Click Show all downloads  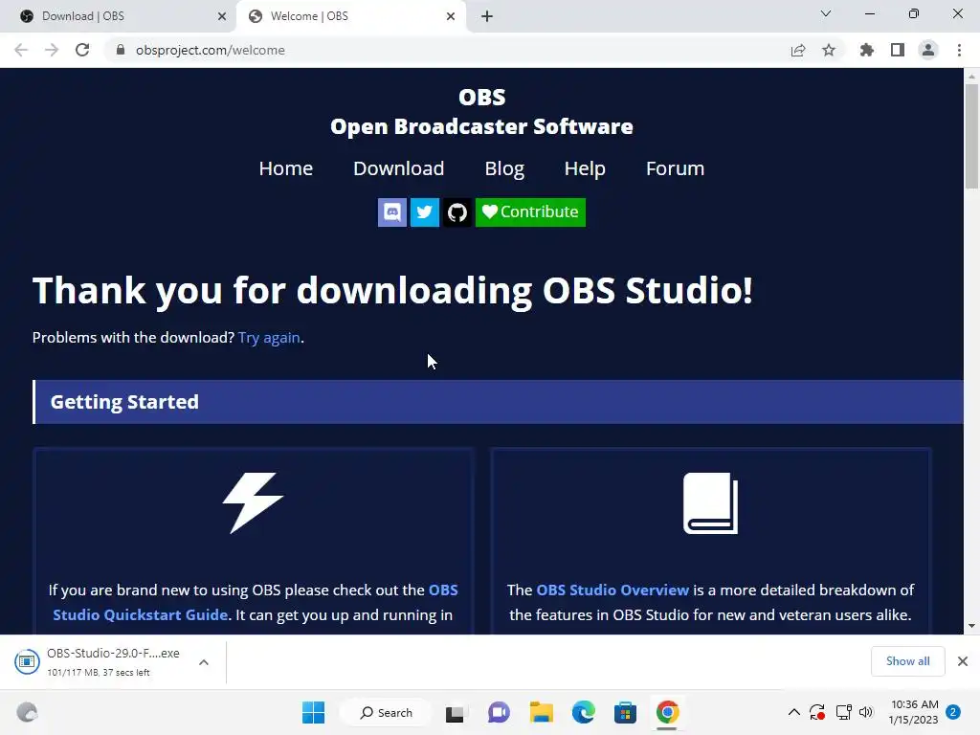(x=907, y=661)
